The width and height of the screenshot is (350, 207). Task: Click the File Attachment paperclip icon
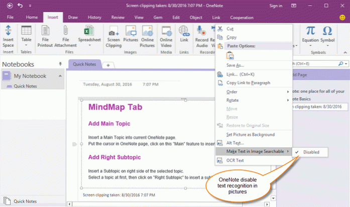click(x=65, y=30)
